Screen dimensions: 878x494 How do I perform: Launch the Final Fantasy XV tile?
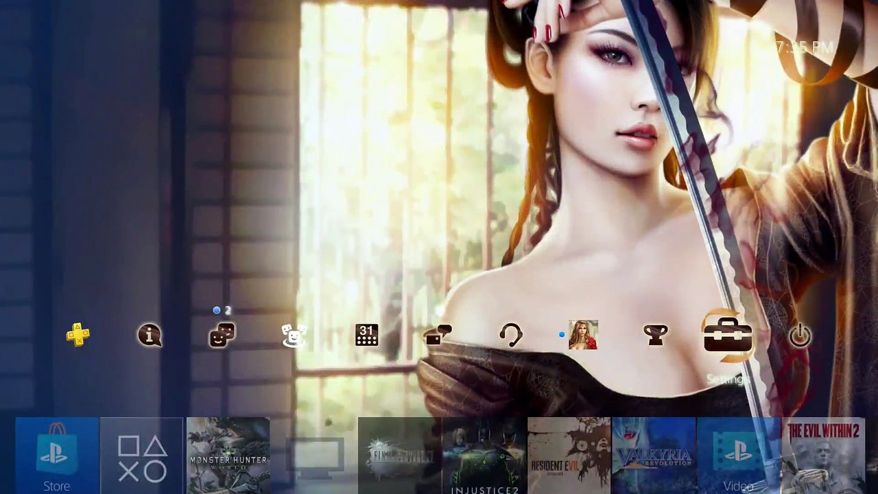(399, 456)
